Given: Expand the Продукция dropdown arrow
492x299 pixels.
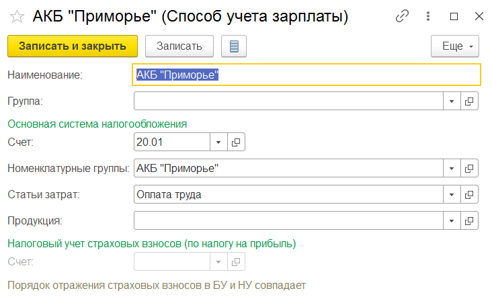Looking at the screenshot, I should click(x=452, y=221).
